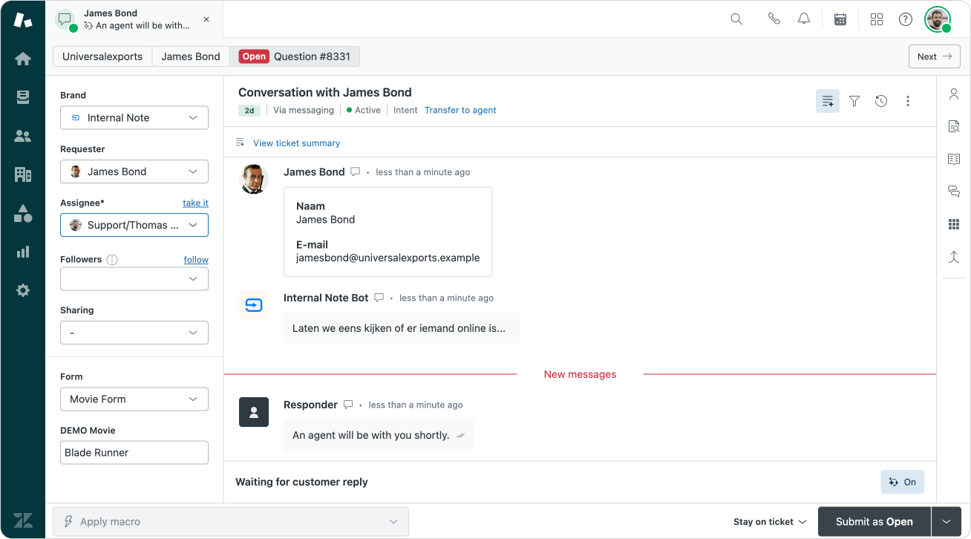This screenshot has height=539, width=971.
Task: Open the shapes apps icon in sidebar
Action: coord(23,213)
